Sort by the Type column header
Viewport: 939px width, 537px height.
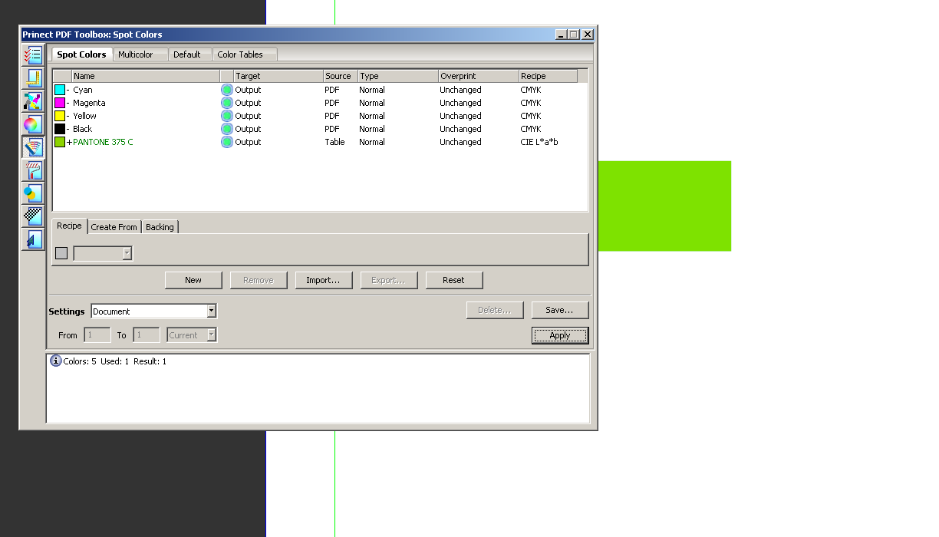398,76
